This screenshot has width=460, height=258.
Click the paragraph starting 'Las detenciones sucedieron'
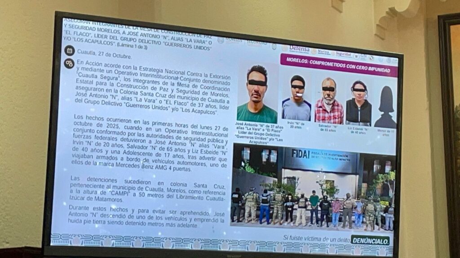coord(146,189)
